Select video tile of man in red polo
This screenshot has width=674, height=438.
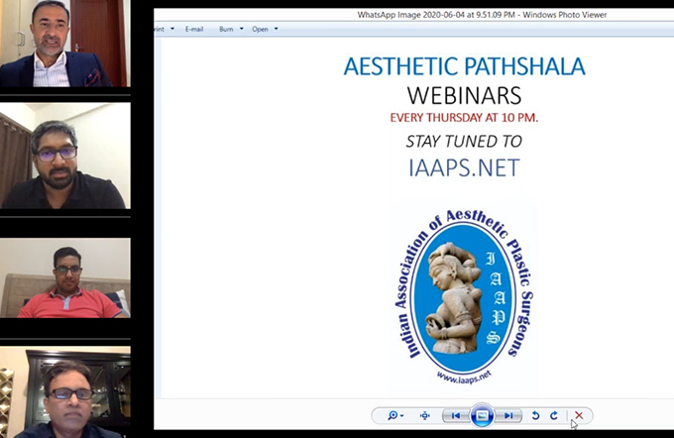[x=64, y=278]
